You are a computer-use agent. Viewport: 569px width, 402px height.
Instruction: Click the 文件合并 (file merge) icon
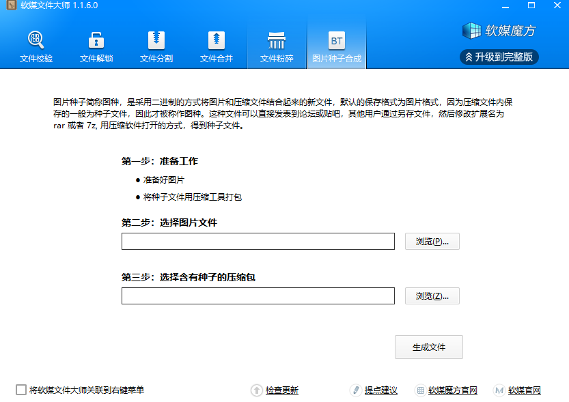[217, 40]
